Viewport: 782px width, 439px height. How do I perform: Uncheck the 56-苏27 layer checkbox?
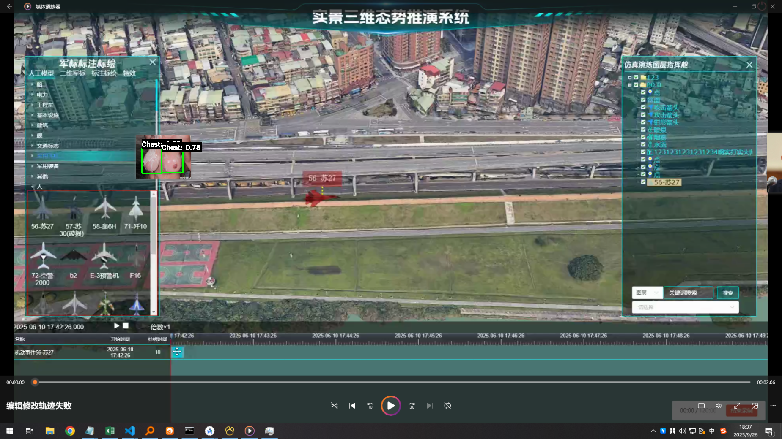tap(643, 182)
